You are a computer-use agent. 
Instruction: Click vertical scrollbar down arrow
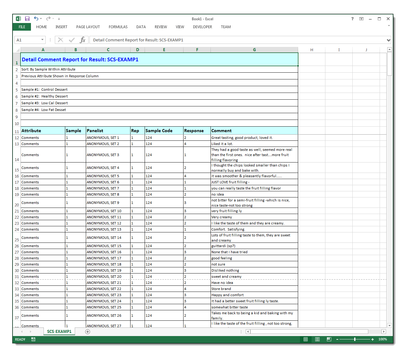pyautogui.click(x=389, y=326)
